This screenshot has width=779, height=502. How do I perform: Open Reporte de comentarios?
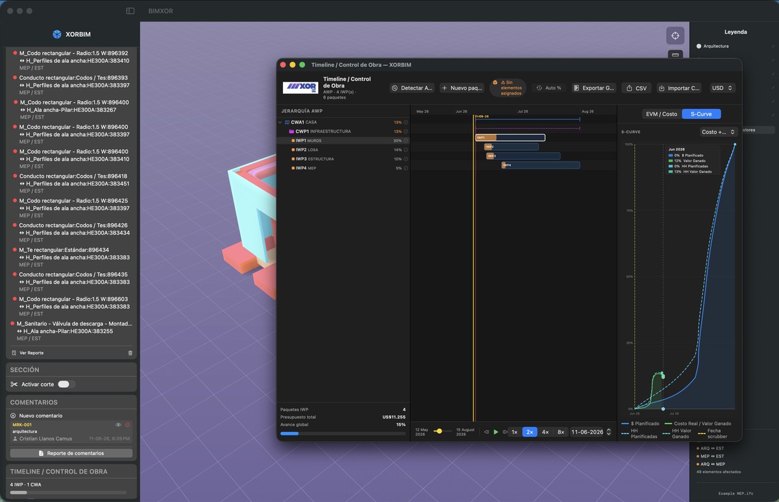pyautogui.click(x=71, y=453)
